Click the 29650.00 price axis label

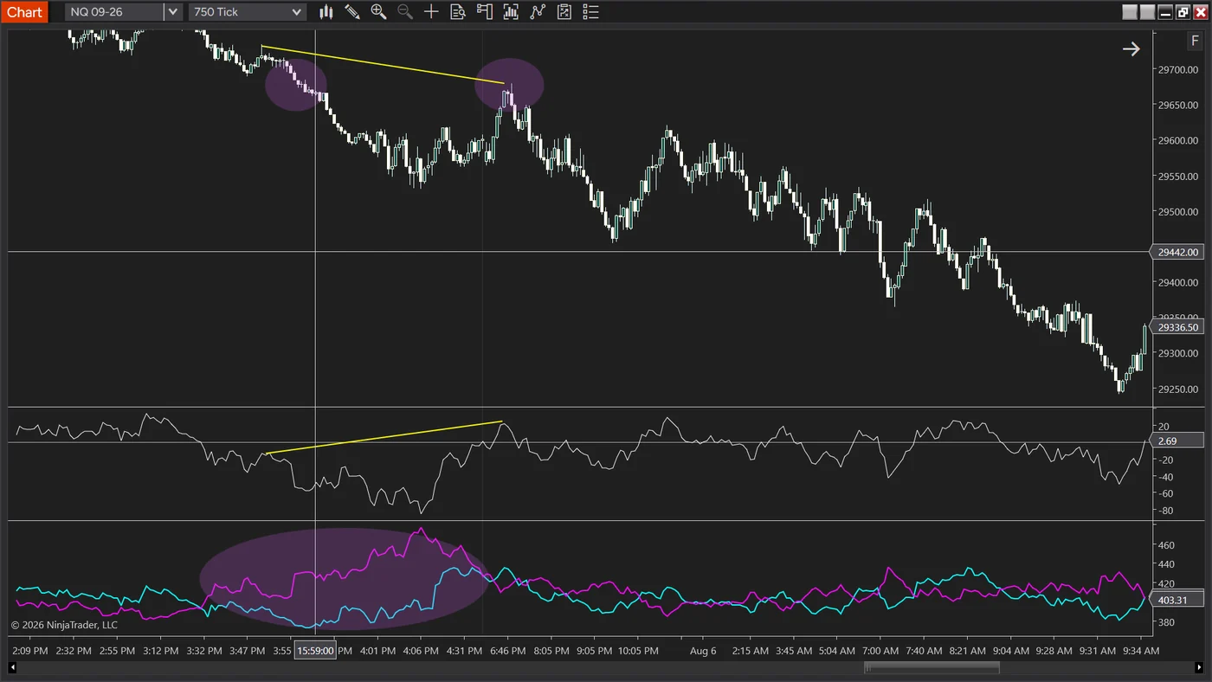pyautogui.click(x=1178, y=105)
